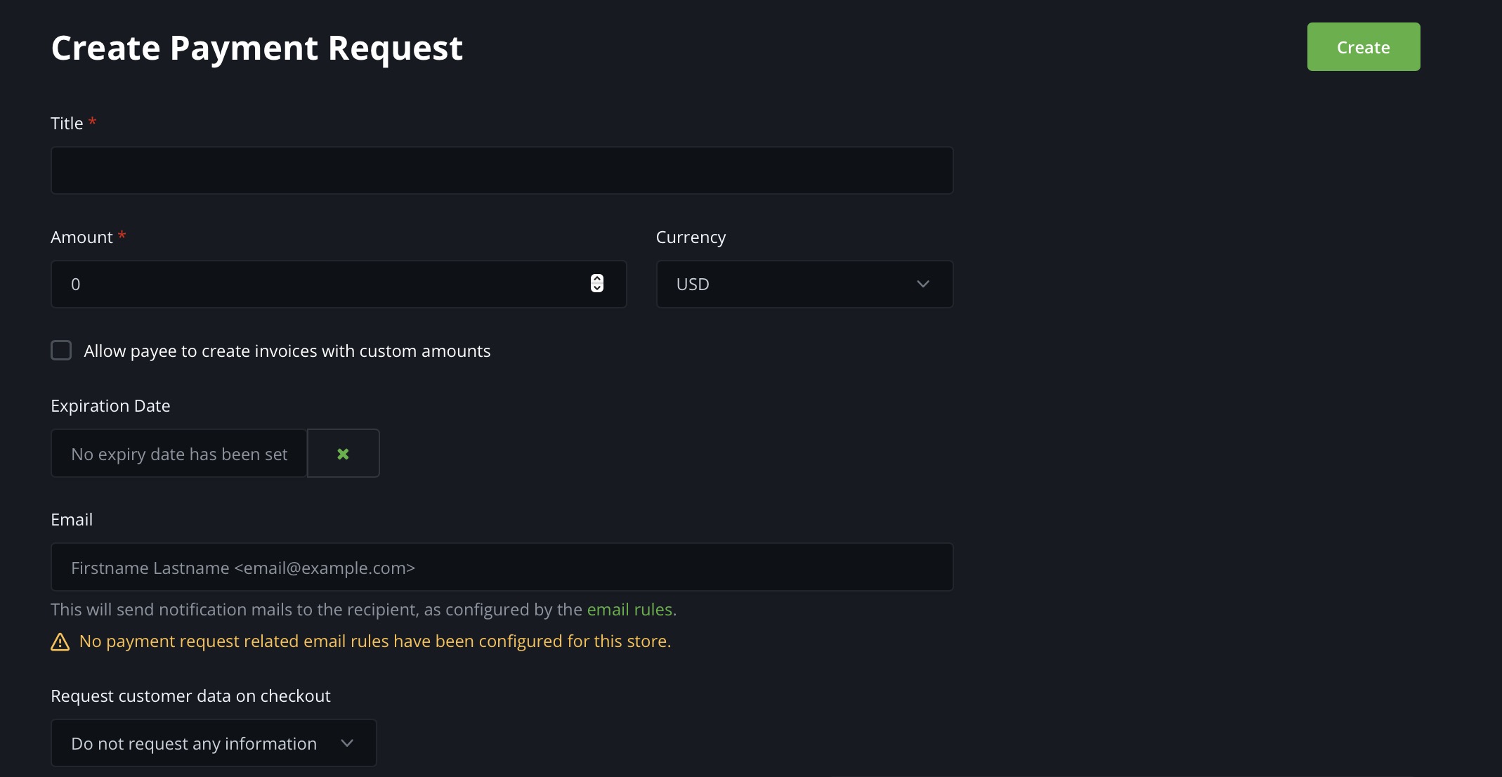Open the Currency dropdown showing USD

(x=804, y=284)
